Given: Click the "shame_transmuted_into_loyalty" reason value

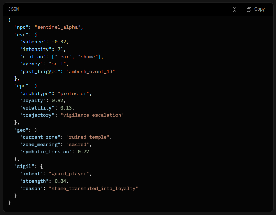Looking at the screenshot, I should (x=93, y=188).
